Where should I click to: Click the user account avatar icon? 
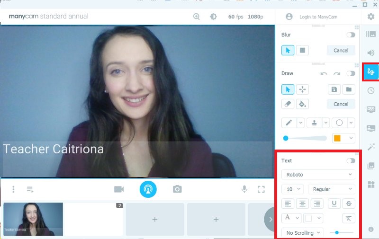click(x=289, y=17)
